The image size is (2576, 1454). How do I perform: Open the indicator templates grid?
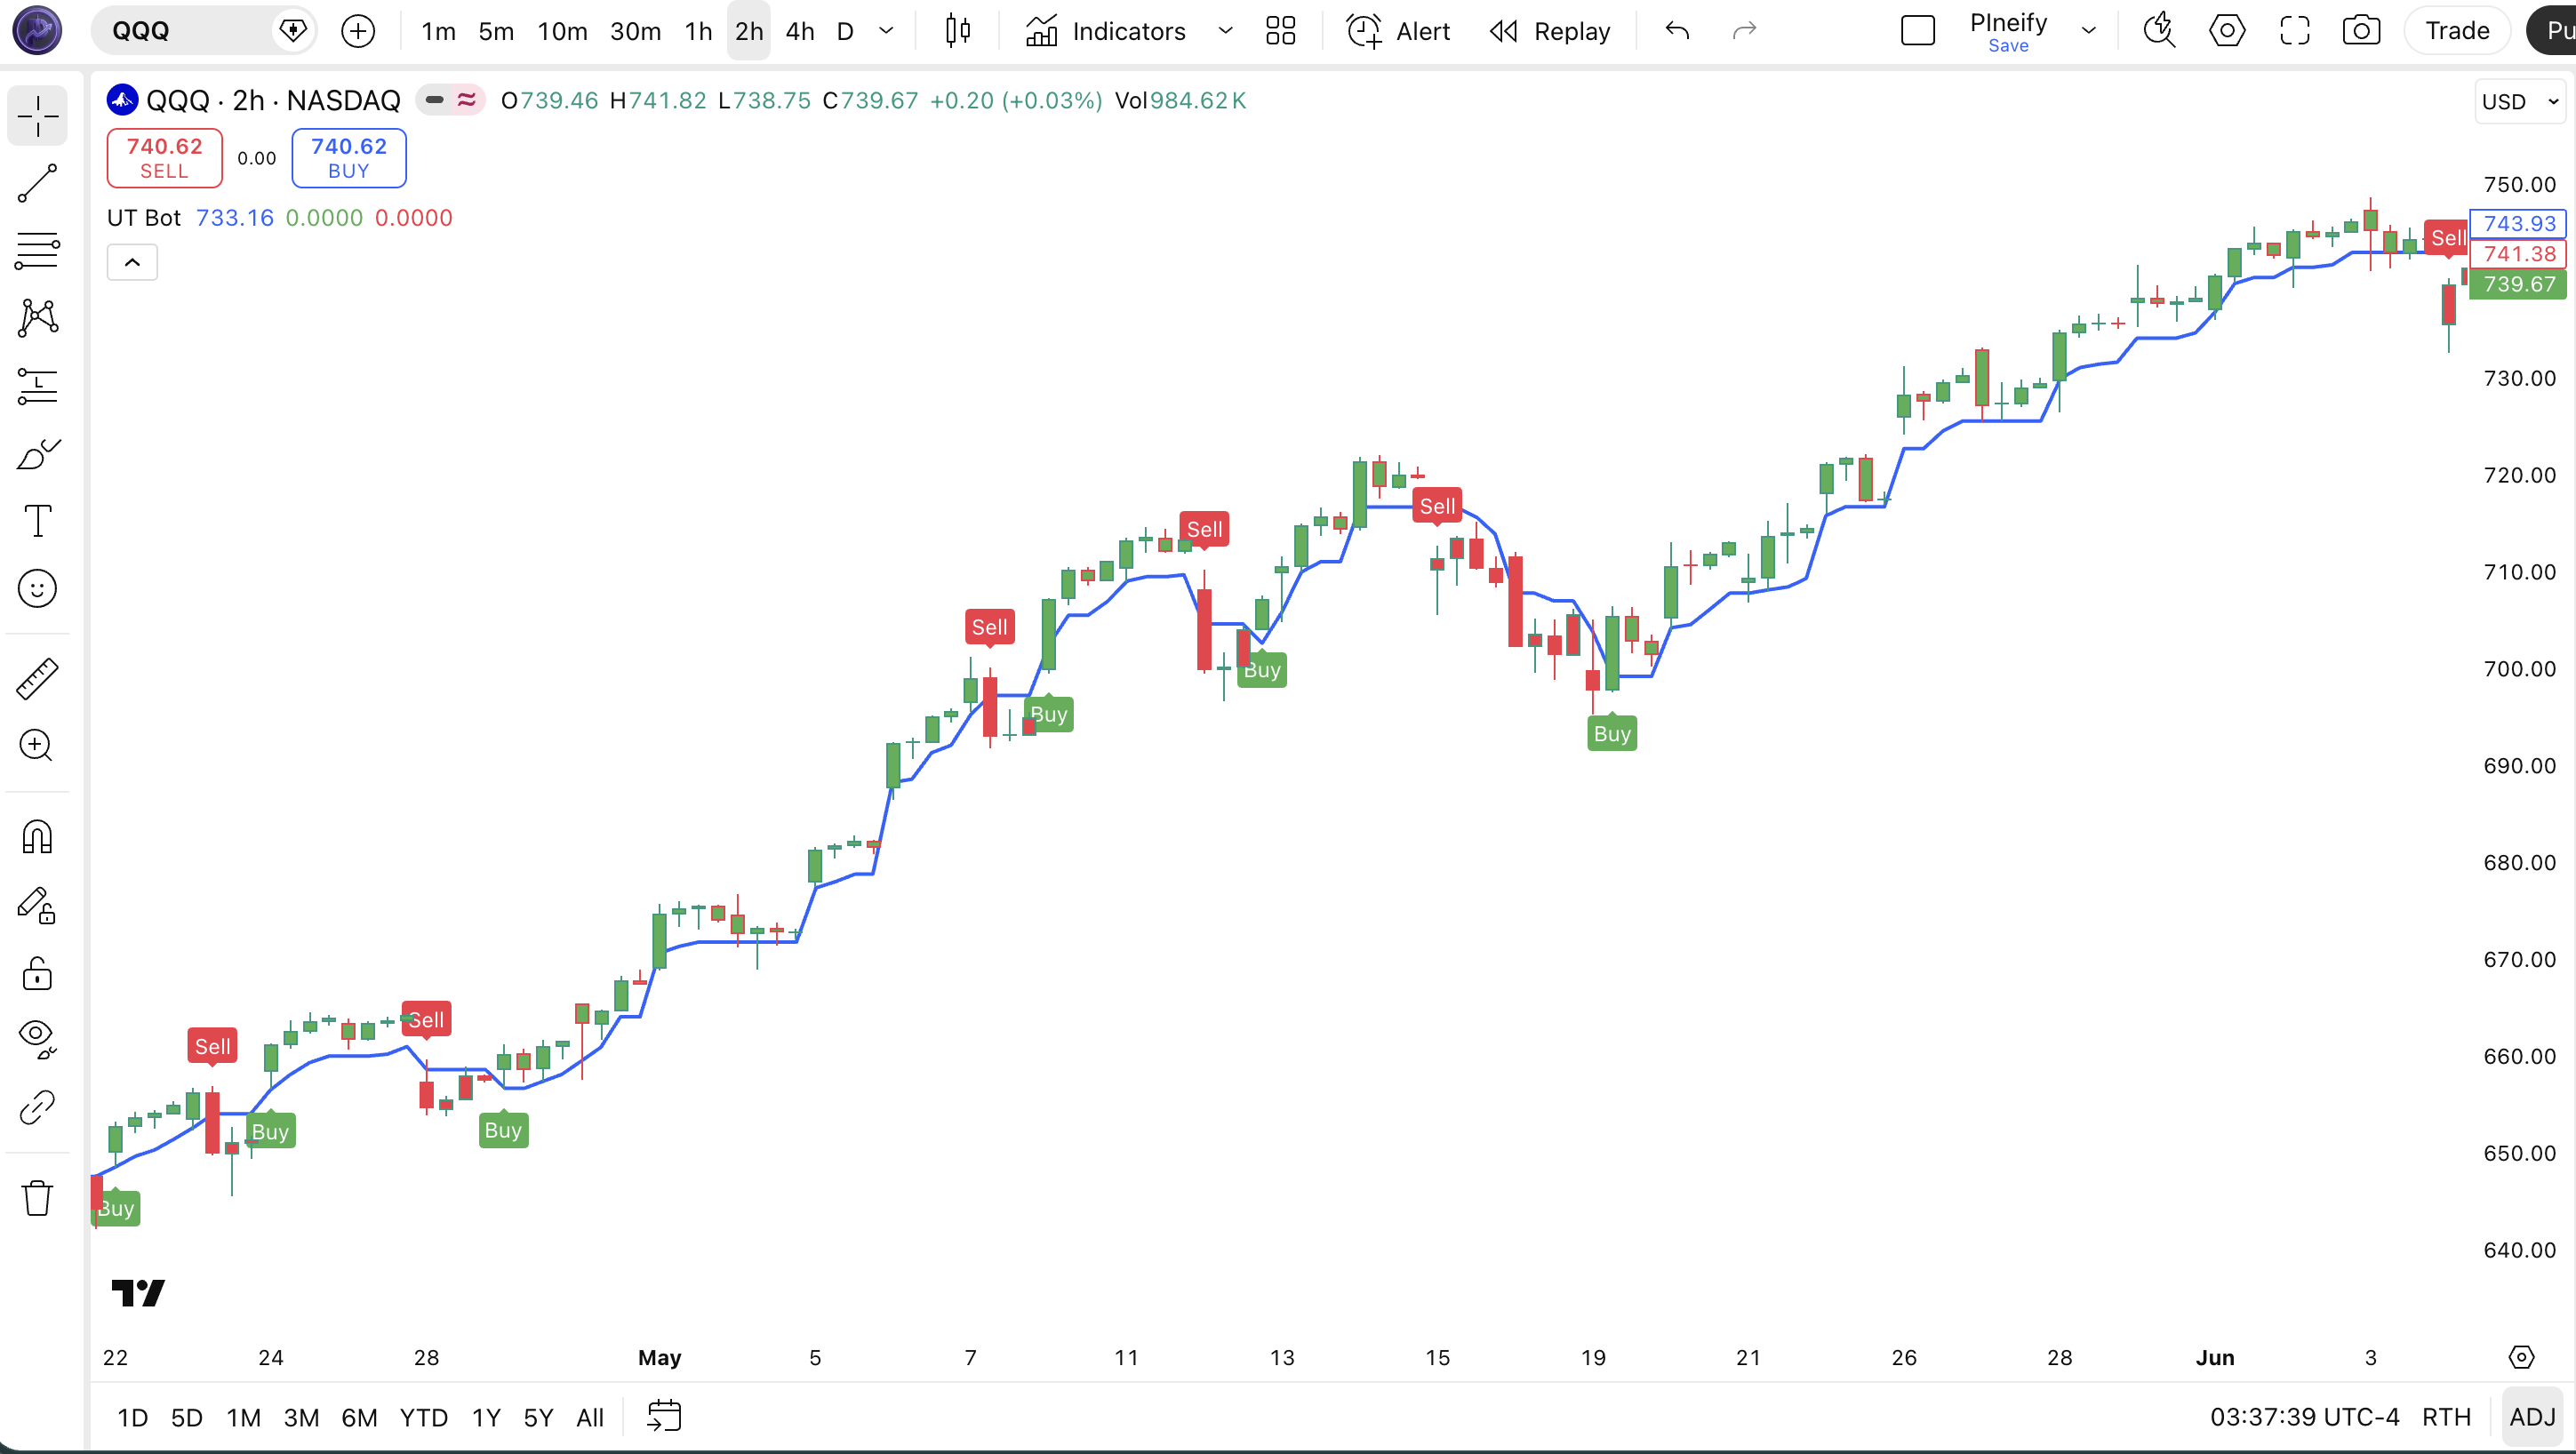[x=1280, y=31]
